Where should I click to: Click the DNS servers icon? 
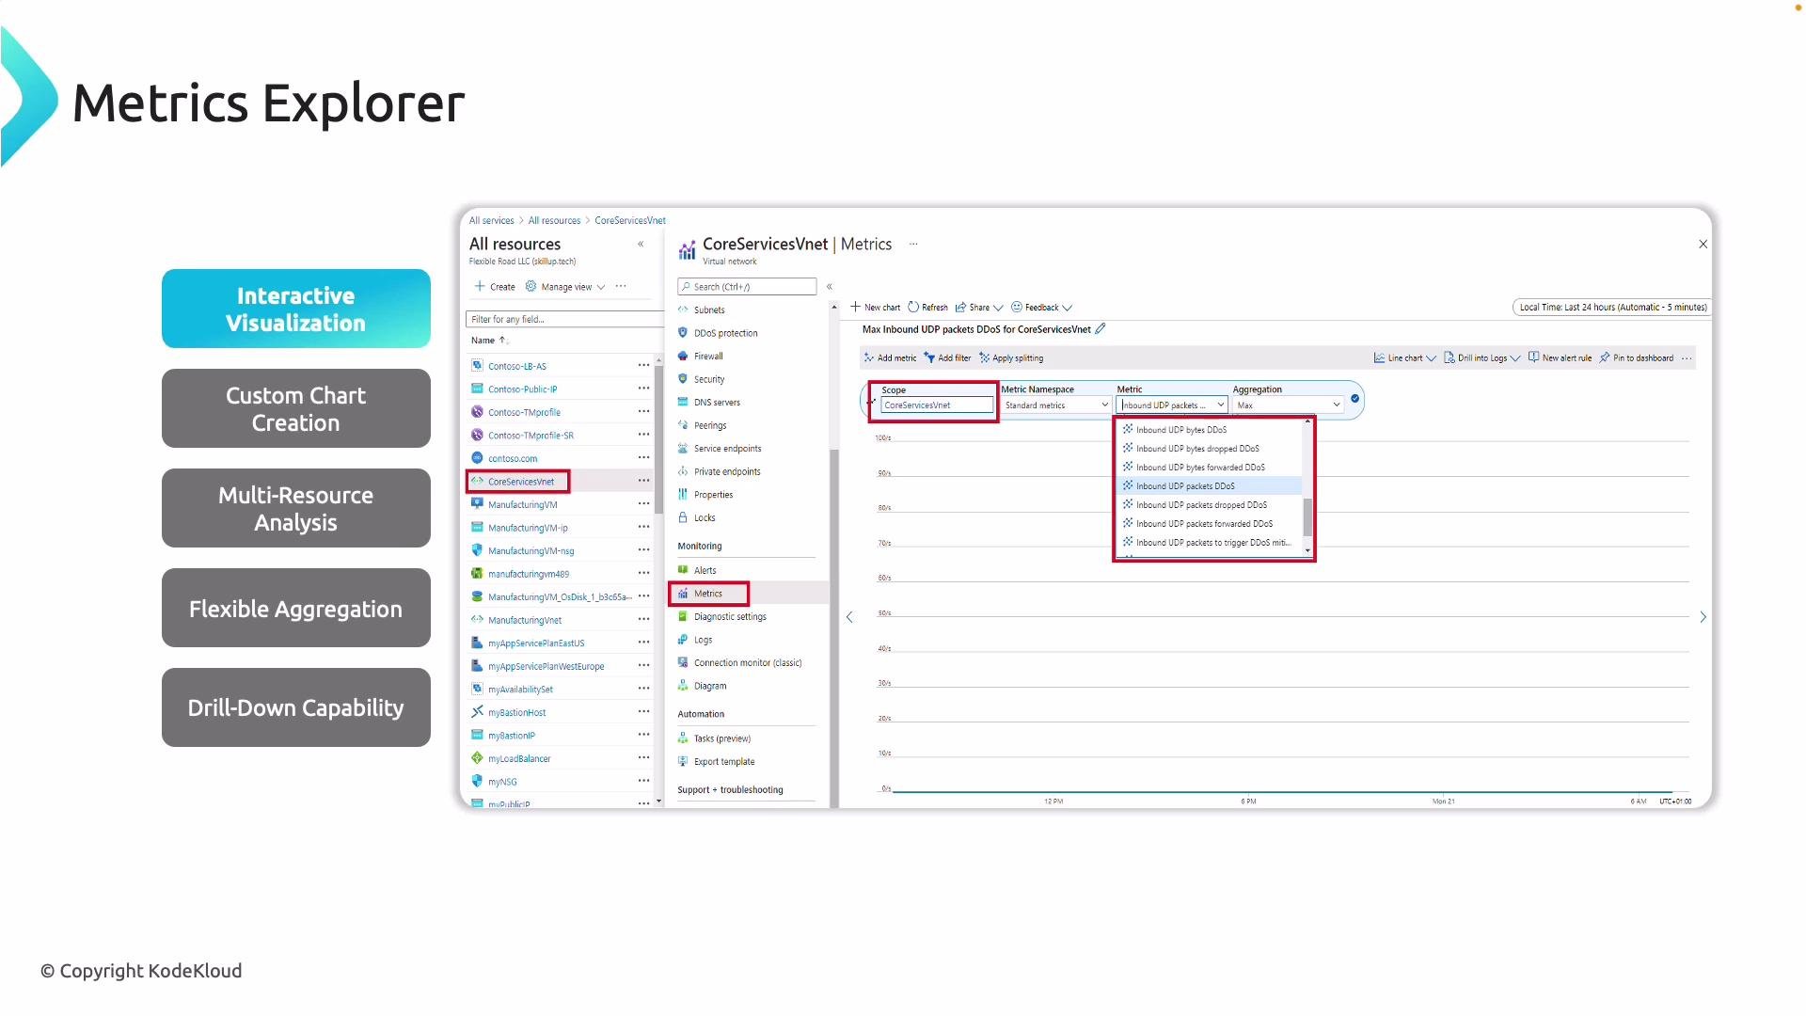pyautogui.click(x=683, y=402)
